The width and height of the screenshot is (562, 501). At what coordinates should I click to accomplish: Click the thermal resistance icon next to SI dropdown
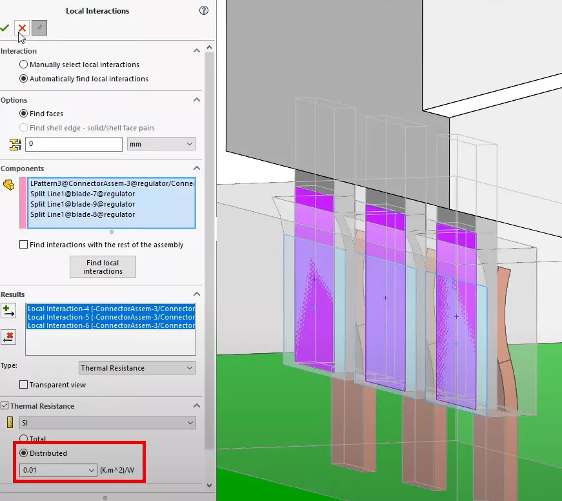click(x=8, y=422)
